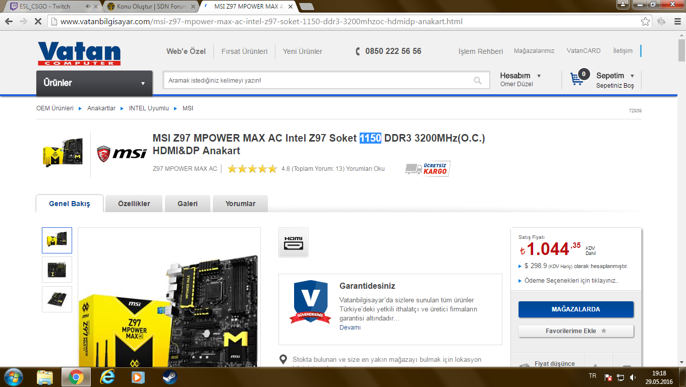This screenshot has width=686, height=387.
Task: Select the second product thumbnail
Action: tap(57, 270)
